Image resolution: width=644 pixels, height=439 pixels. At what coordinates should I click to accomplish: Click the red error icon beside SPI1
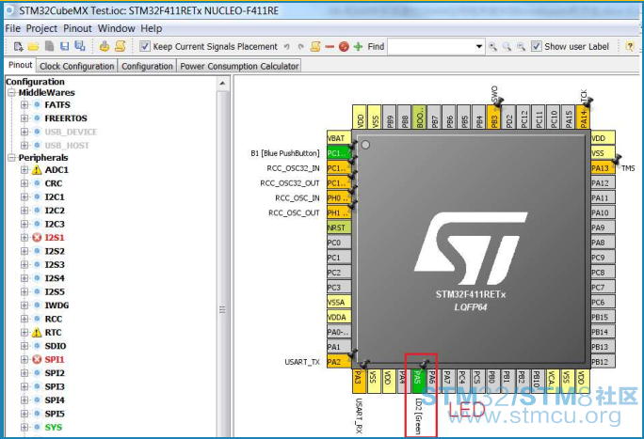[x=37, y=359]
